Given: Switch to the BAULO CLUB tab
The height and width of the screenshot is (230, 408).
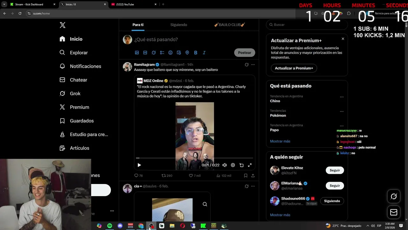Looking at the screenshot, I should [229, 25].
